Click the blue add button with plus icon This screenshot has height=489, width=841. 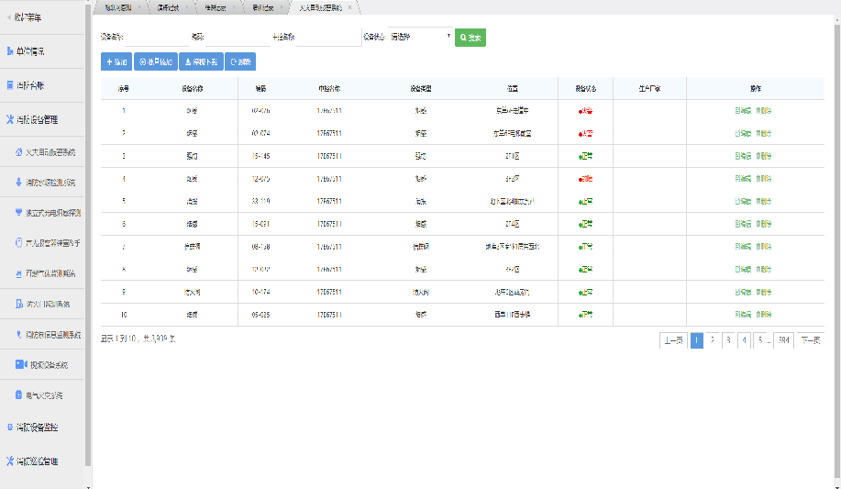(116, 62)
